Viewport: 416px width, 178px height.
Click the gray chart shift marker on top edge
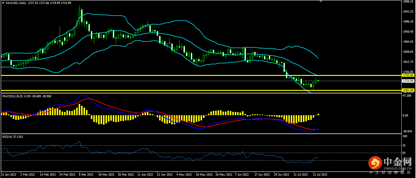[x=320, y=2]
